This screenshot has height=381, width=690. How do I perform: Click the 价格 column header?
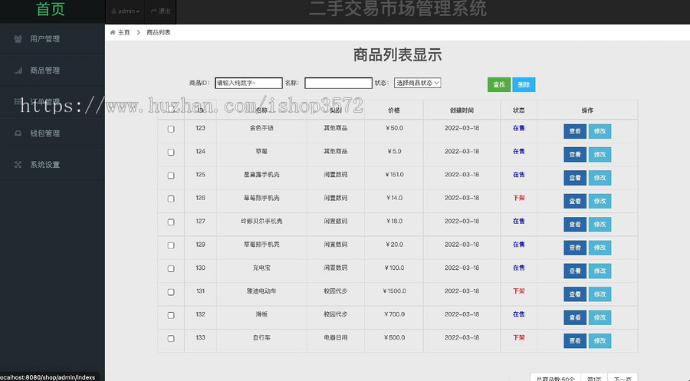pos(394,110)
